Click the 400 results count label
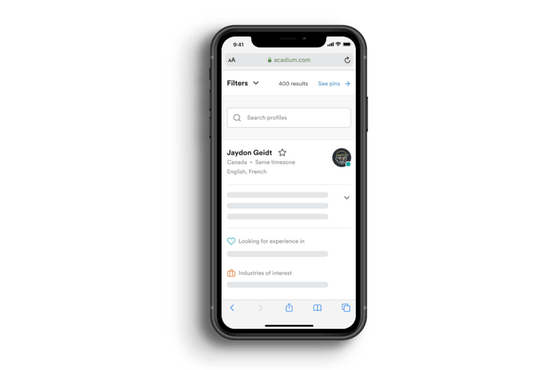 (x=292, y=84)
